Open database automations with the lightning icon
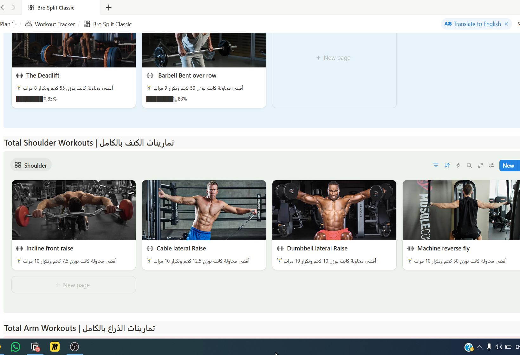The image size is (520, 355). coord(458,165)
